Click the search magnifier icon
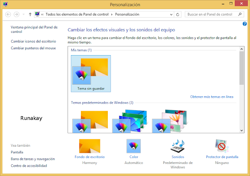 click(x=240, y=14)
